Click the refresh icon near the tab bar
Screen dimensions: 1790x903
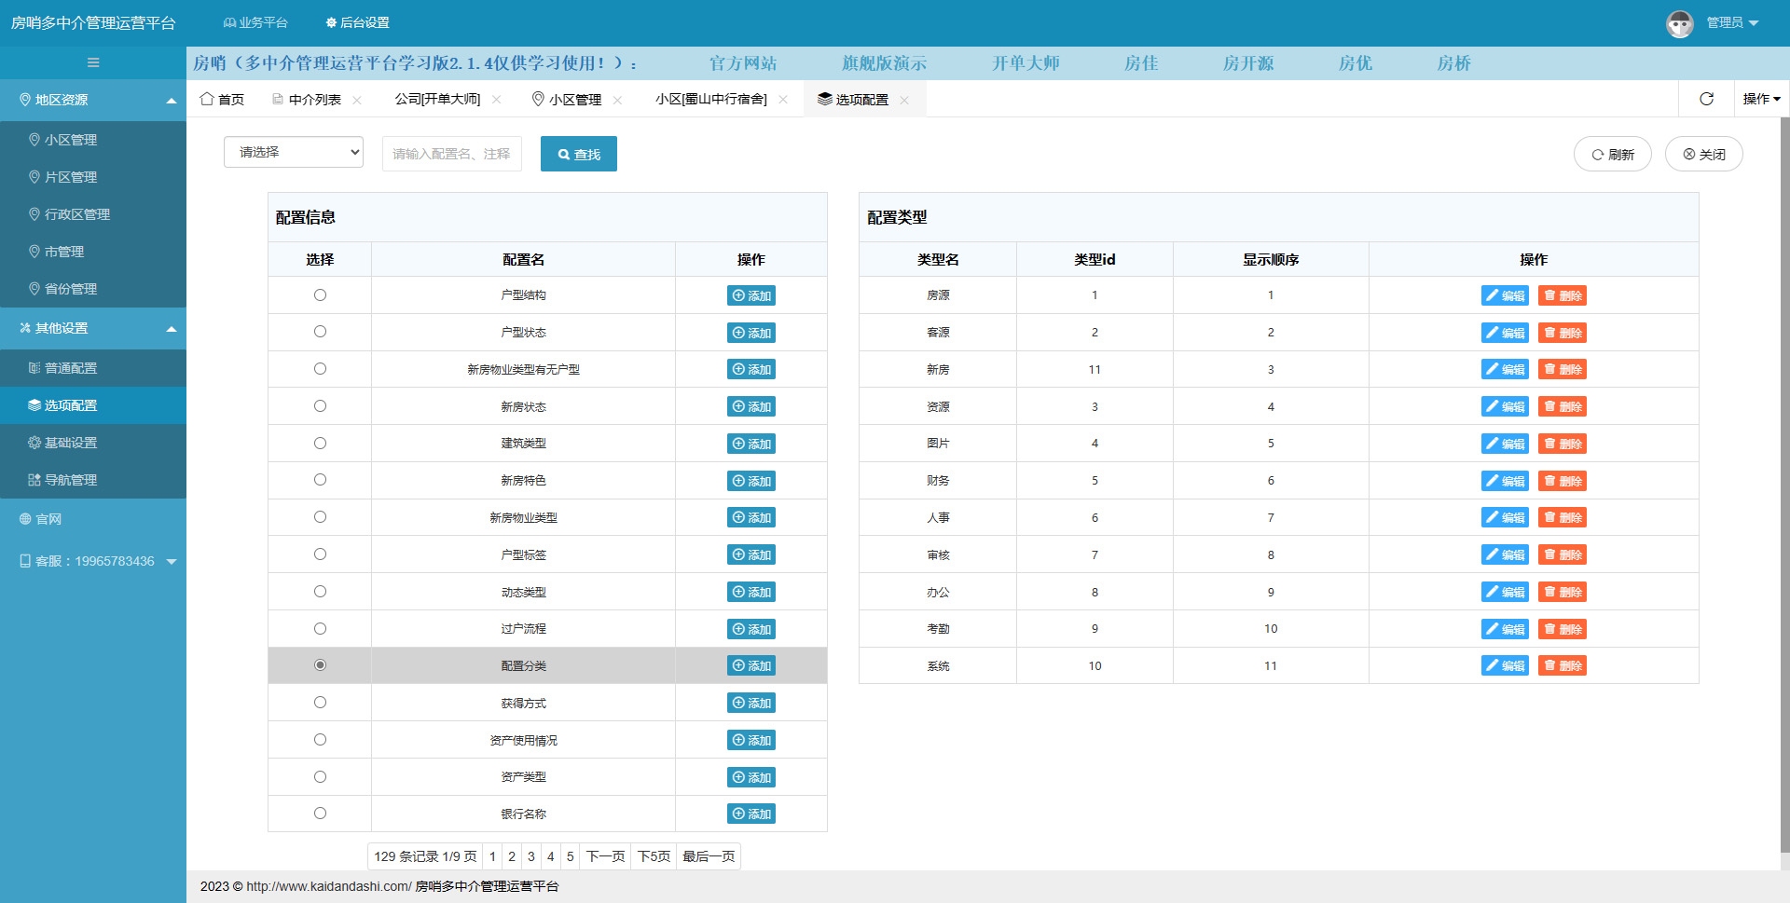[x=1707, y=99]
